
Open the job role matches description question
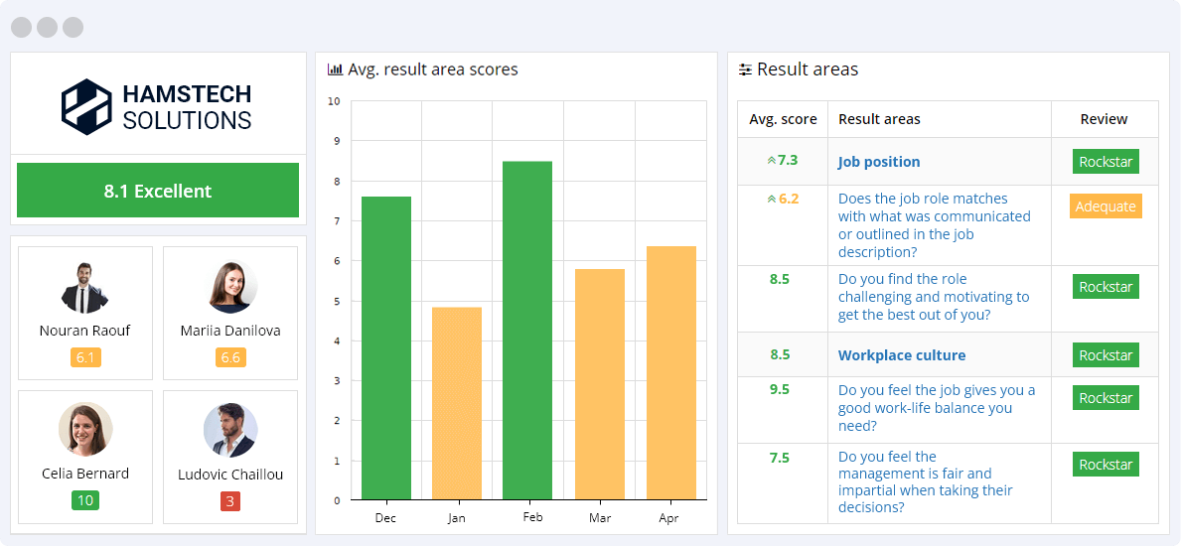934,225
